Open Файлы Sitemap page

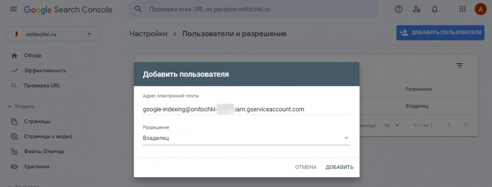(44, 152)
